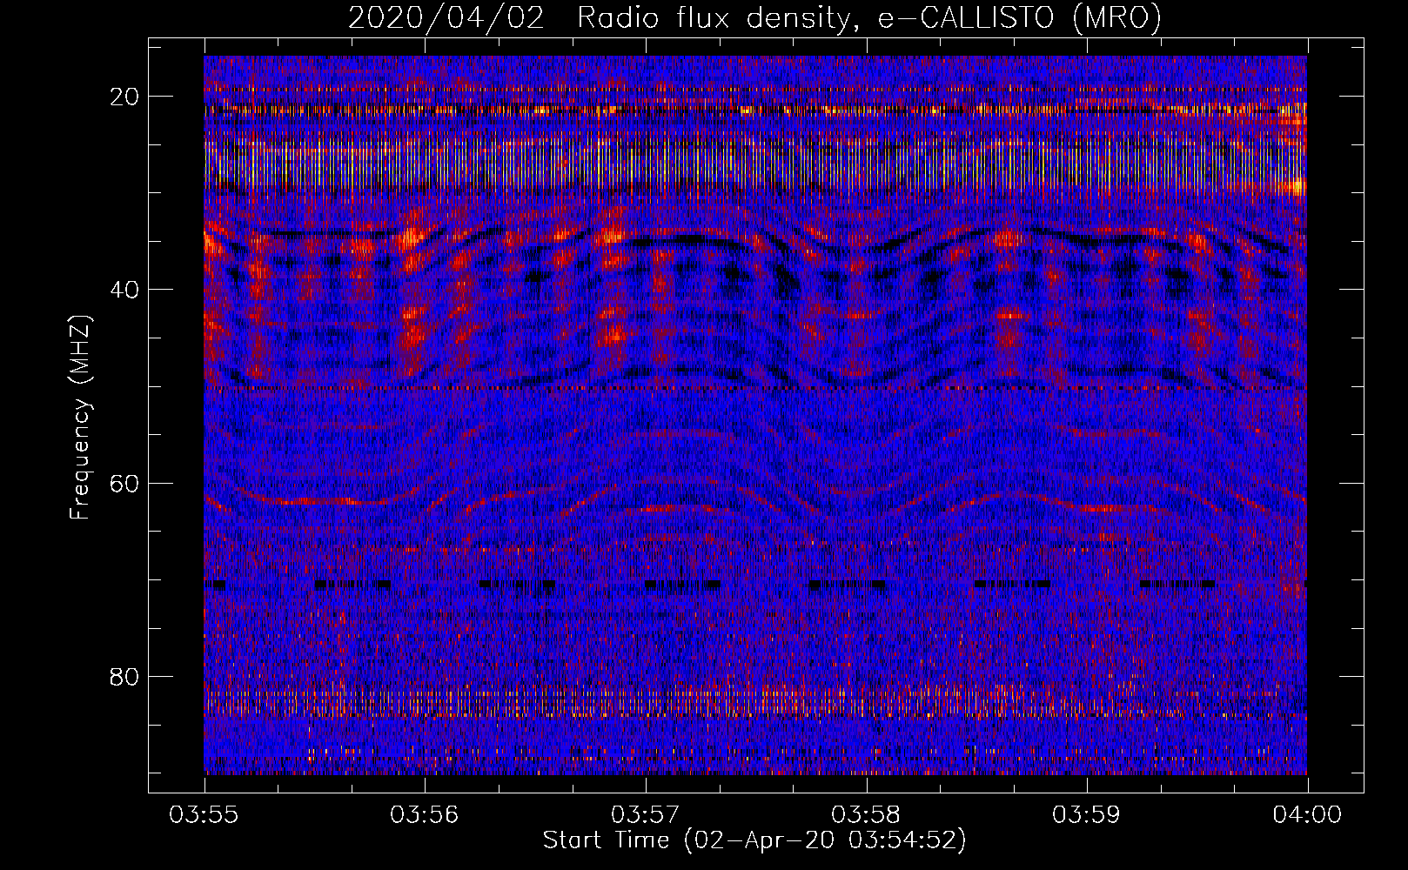The image size is (1408, 870).
Task: Click the 'Start Time (02-Apr-20 03:54:52)' axis label
Action: pyautogui.click(x=754, y=840)
